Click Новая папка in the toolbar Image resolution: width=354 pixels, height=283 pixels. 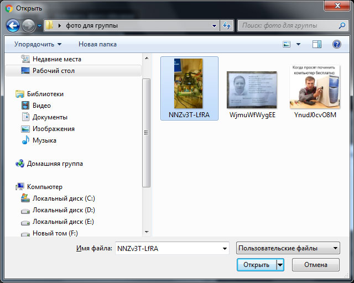pyautogui.click(x=97, y=44)
